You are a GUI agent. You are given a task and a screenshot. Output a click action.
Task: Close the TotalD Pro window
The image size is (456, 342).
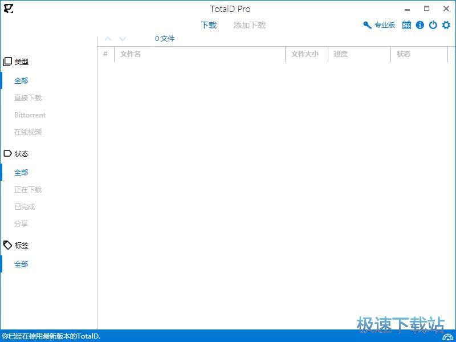tap(446, 9)
